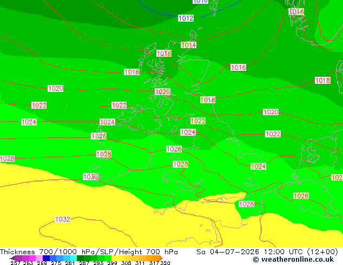
Task: Click the legend value 263
Action: [x=28, y=263]
